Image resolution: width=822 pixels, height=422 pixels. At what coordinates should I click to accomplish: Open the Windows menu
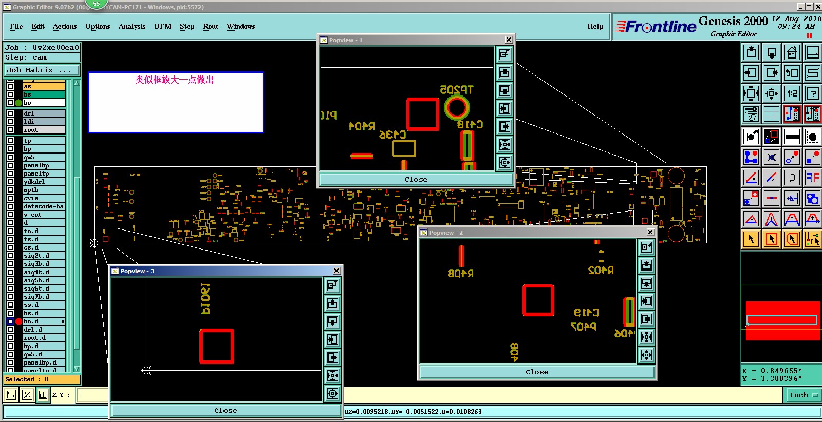pyautogui.click(x=240, y=26)
